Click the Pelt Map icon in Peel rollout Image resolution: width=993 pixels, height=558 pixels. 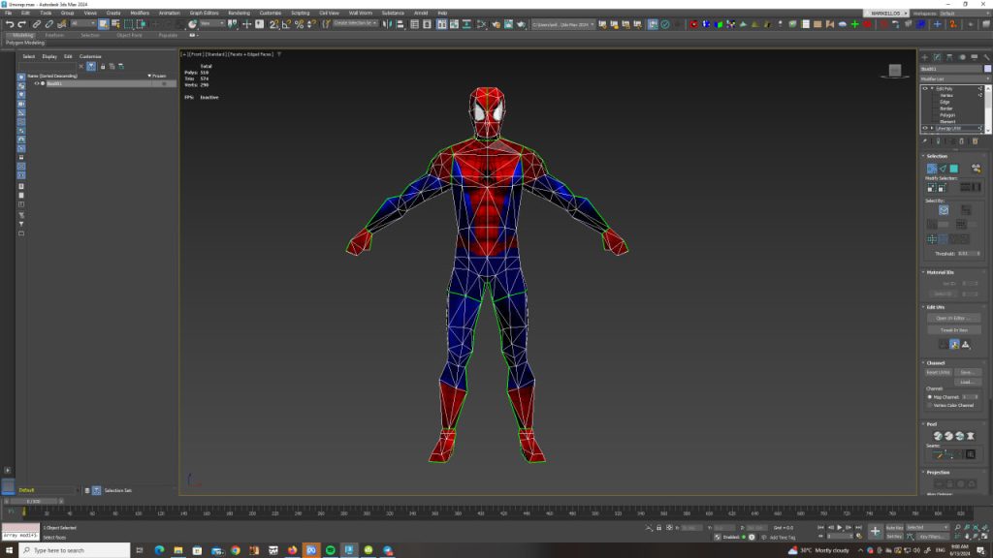pos(970,436)
